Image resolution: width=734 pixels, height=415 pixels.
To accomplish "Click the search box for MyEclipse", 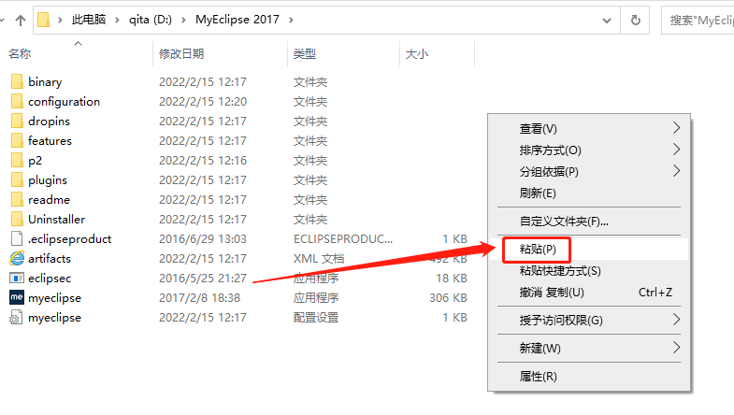I will click(x=698, y=21).
